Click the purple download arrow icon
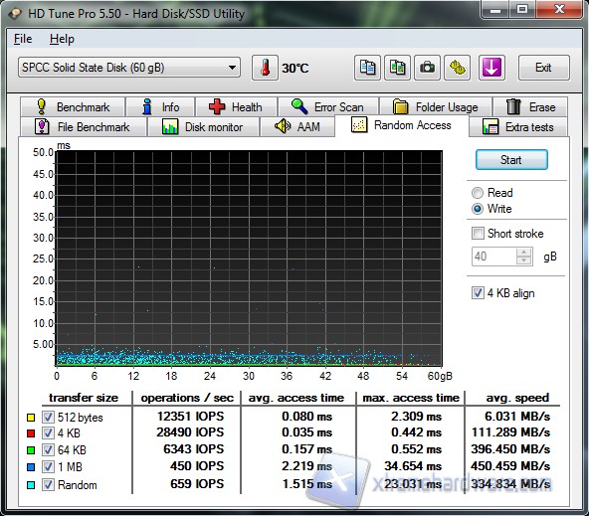This screenshot has width=589, height=516. [491, 68]
